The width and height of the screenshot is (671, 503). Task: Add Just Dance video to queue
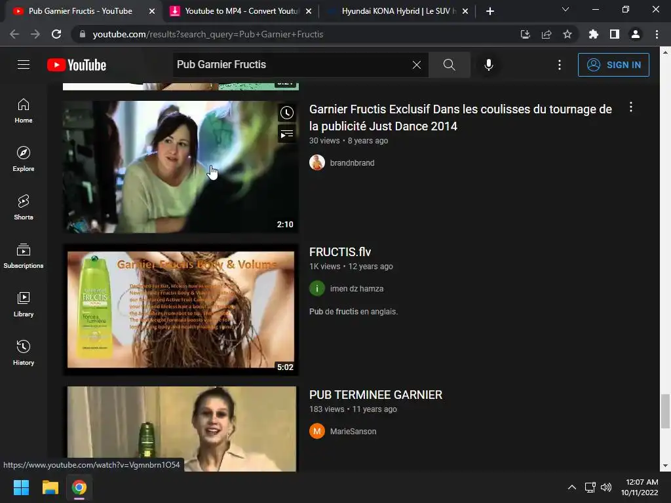(x=287, y=134)
